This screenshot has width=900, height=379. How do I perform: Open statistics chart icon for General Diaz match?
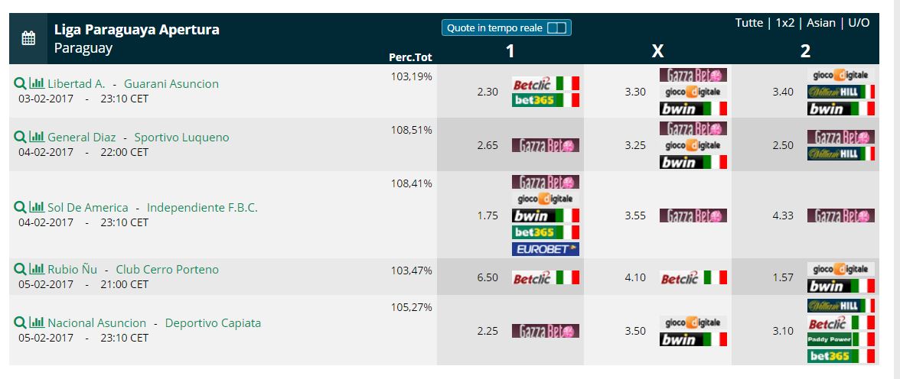point(37,137)
